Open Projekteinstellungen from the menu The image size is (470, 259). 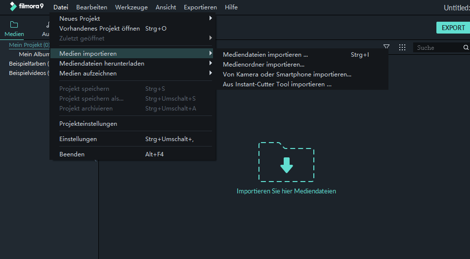tap(133, 123)
